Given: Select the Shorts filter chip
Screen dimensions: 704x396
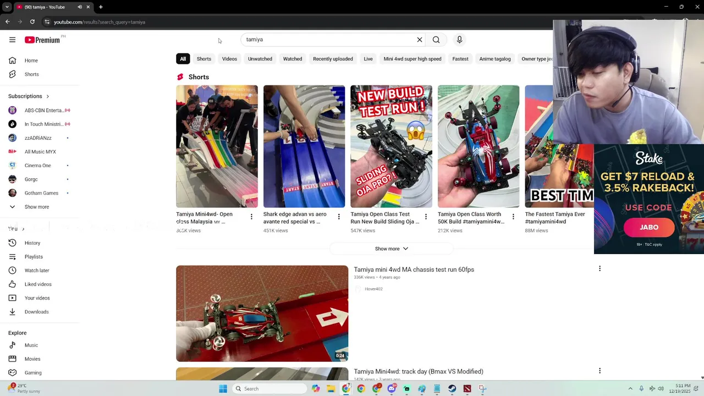Looking at the screenshot, I should [x=204, y=59].
